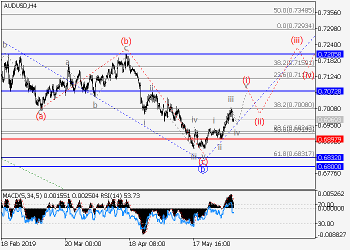Click the AUDUSD,H4 chart title

[x=18, y=5]
